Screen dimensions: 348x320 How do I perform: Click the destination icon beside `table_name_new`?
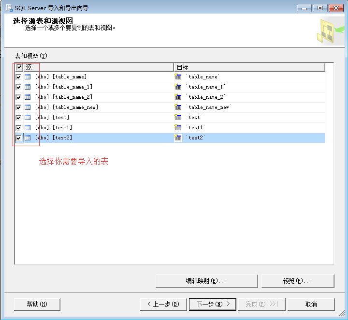178,107
